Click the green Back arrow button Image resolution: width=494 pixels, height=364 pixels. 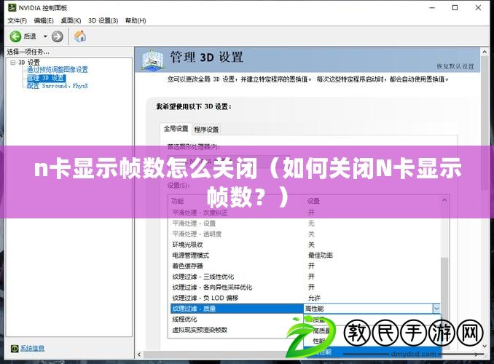click(x=15, y=36)
